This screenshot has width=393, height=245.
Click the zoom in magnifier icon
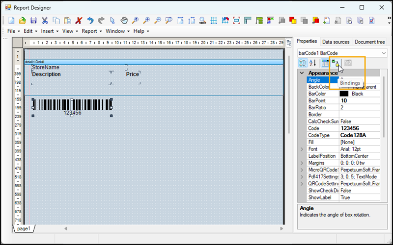tap(146, 20)
